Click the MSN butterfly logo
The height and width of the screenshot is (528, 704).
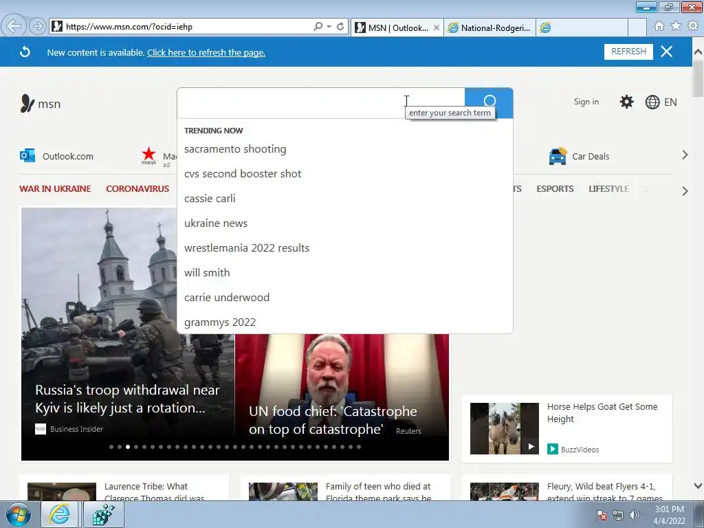[x=27, y=103]
